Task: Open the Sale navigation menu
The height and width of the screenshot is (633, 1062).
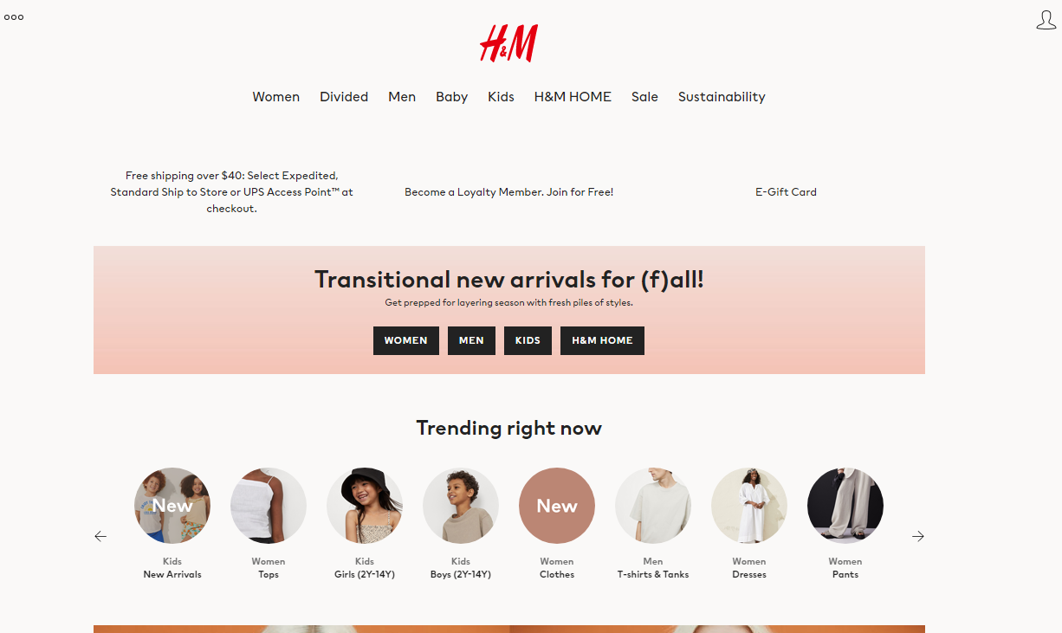Action: (x=644, y=97)
